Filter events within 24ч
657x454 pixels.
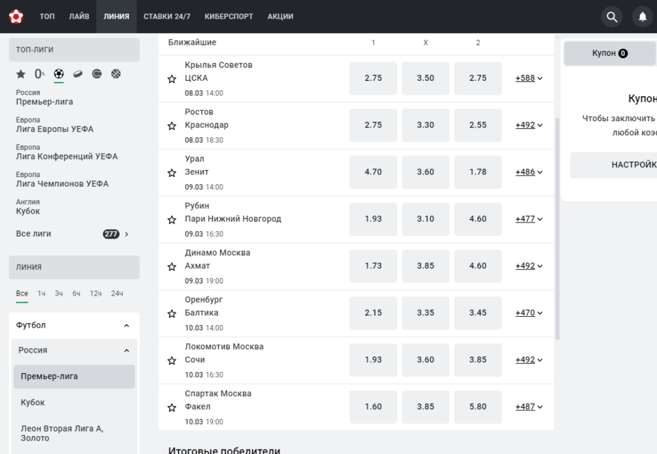tap(117, 294)
